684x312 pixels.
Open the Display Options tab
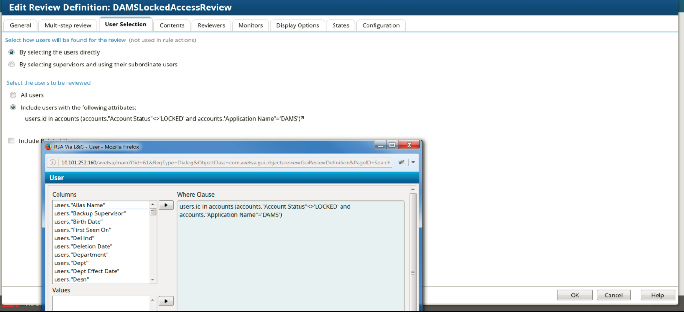click(297, 25)
